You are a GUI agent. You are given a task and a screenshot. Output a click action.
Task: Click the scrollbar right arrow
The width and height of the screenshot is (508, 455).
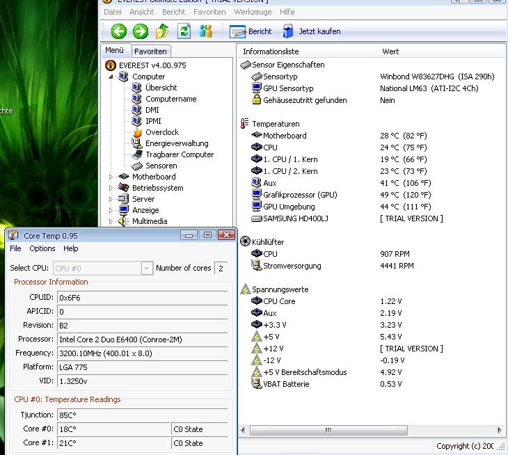(499, 430)
